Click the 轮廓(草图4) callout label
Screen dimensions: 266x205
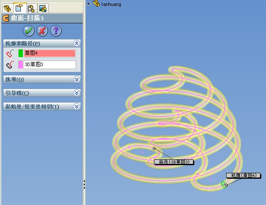pos(244,175)
